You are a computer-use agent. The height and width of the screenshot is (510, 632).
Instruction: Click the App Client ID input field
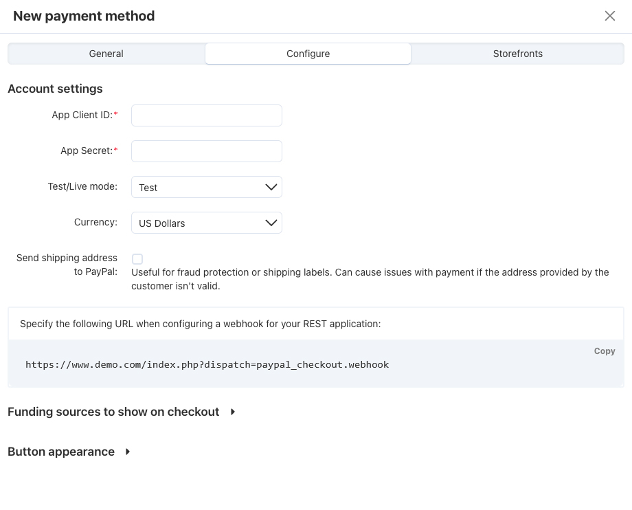pyautogui.click(x=206, y=115)
